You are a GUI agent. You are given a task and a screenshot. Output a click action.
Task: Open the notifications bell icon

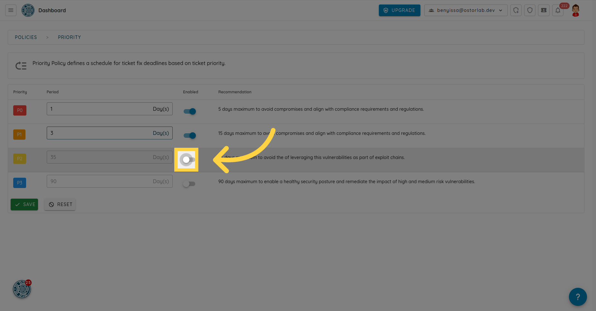[558, 10]
